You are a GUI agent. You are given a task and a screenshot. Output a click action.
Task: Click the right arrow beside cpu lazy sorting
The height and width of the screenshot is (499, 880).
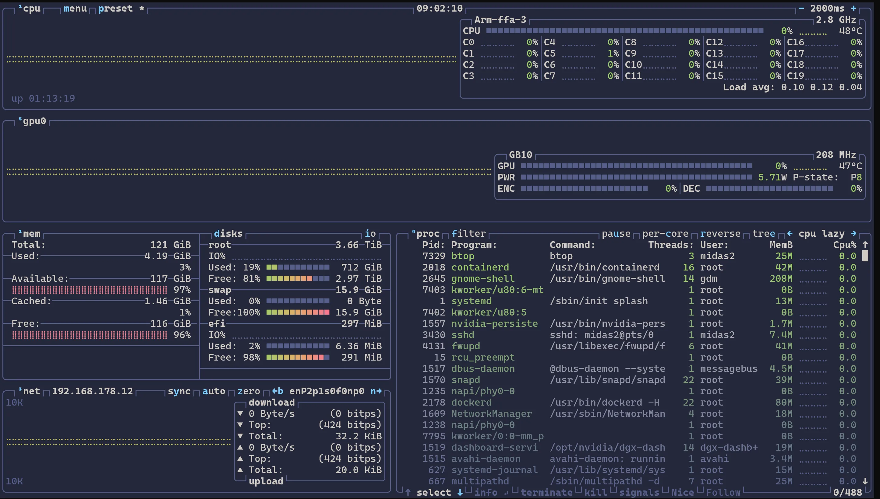click(x=853, y=233)
